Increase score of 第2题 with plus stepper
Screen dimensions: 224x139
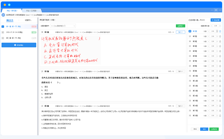click(x=217, y=36)
